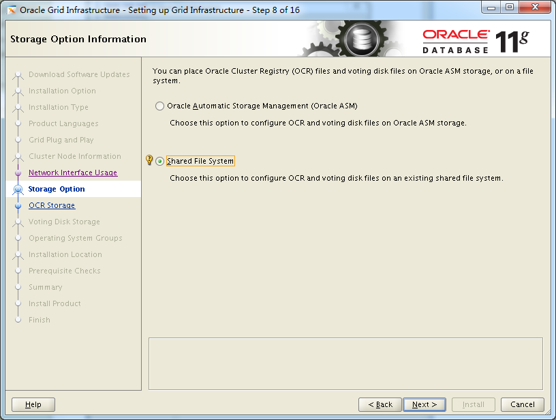Click the Back button
This screenshot has height=420, width=556.
tap(380, 404)
